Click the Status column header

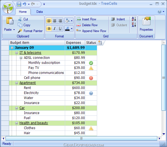(91, 43)
